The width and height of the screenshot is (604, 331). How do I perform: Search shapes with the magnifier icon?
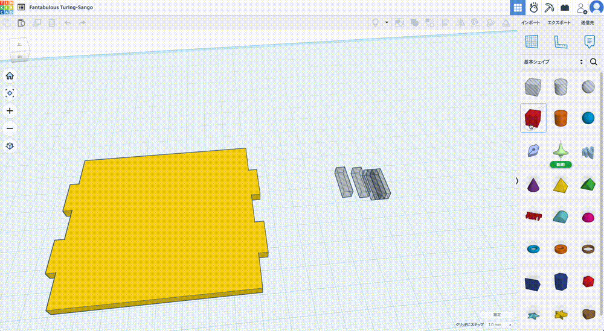pyautogui.click(x=594, y=61)
